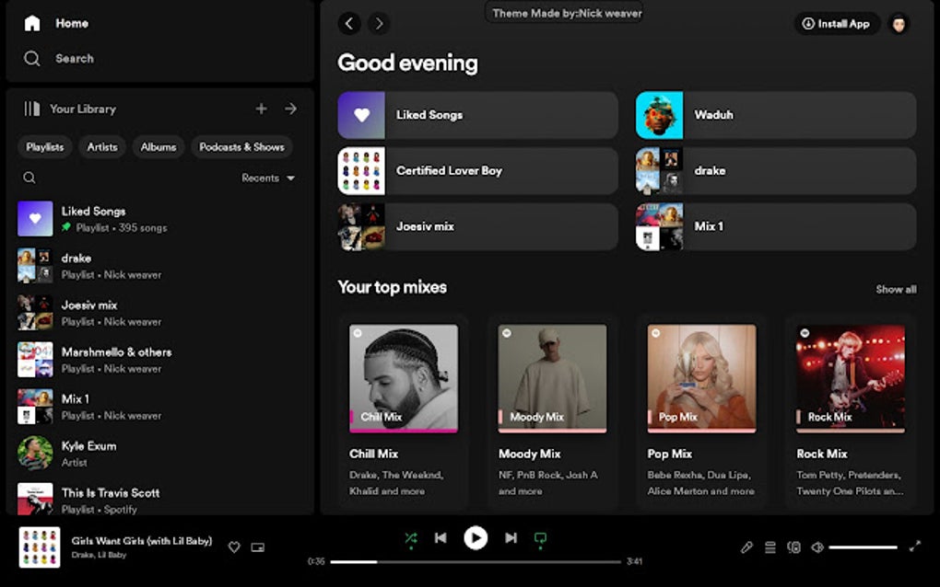940x587 pixels.
Task: Expand Your Library with the arrow icon
Action: coord(290,109)
